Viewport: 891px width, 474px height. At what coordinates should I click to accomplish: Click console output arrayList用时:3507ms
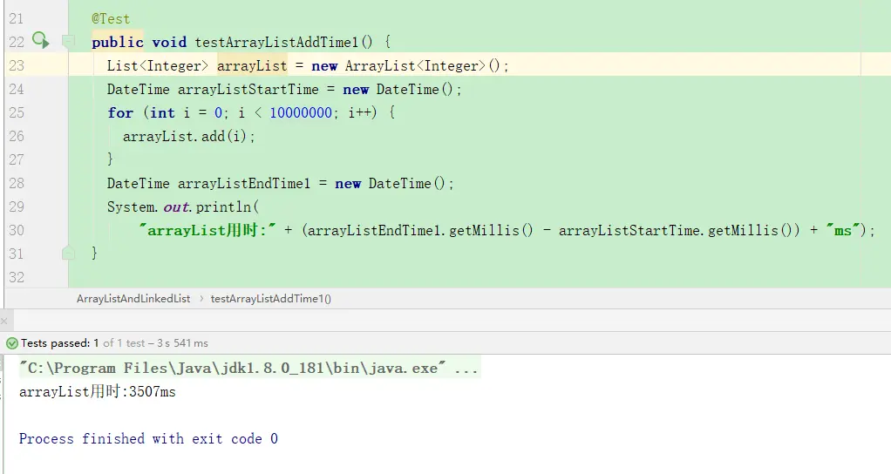(x=97, y=392)
